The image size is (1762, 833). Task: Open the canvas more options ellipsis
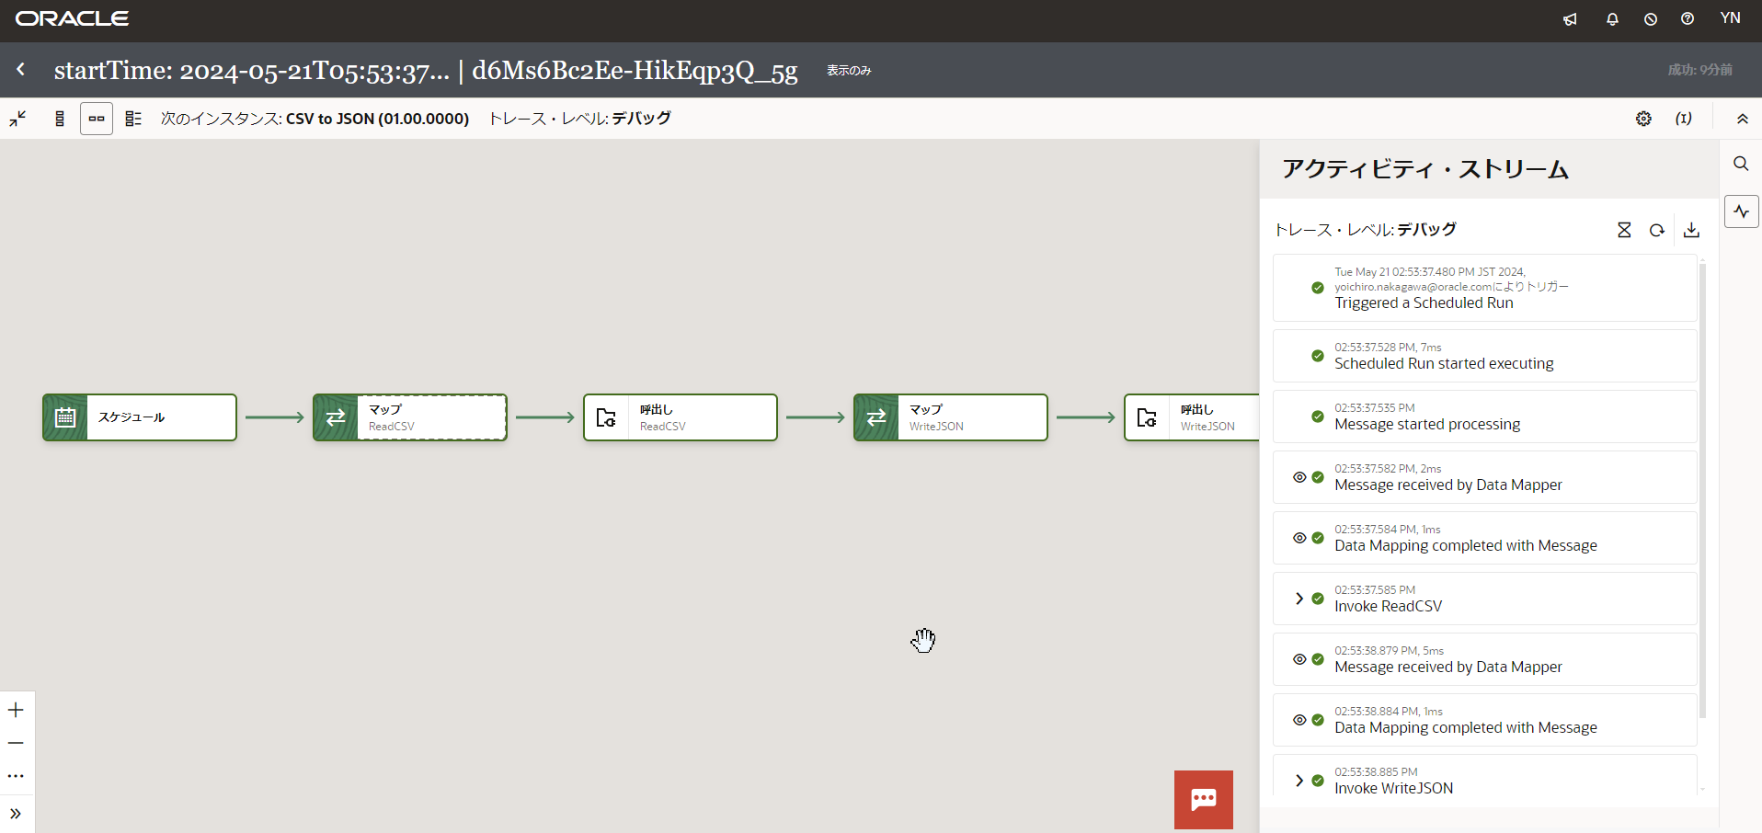point(16,776)
